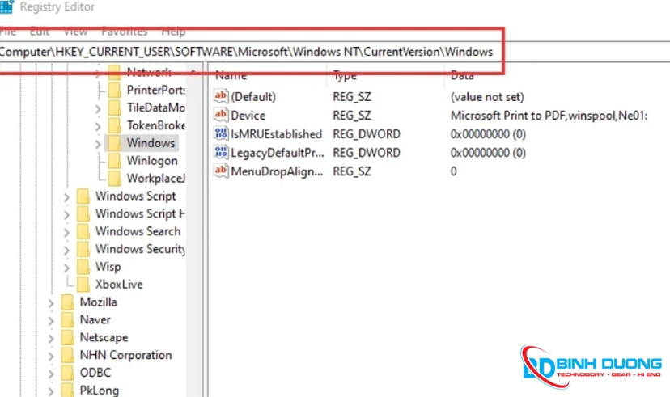Expand the Windows Search tree node
The width and height of the screenshot is (670, 397).
click(66, 233)
